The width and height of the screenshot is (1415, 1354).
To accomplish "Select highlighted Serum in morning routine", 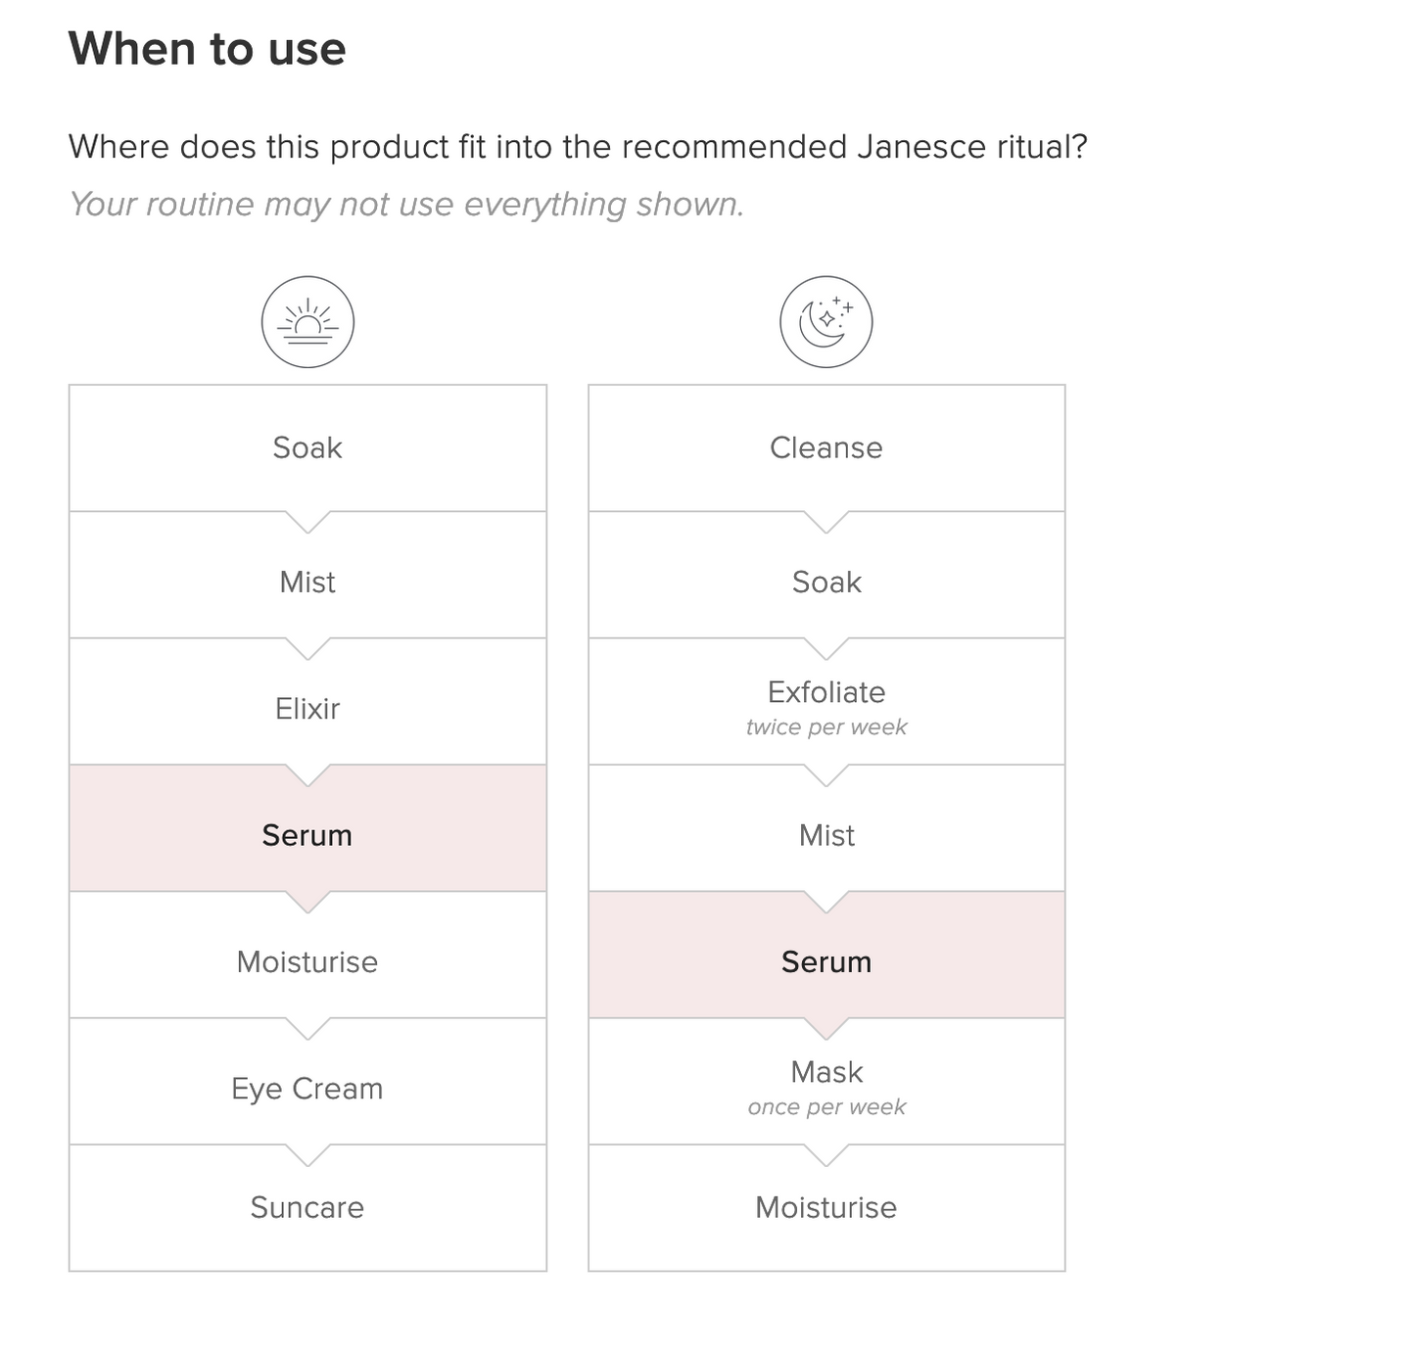I will coord(307,835).
